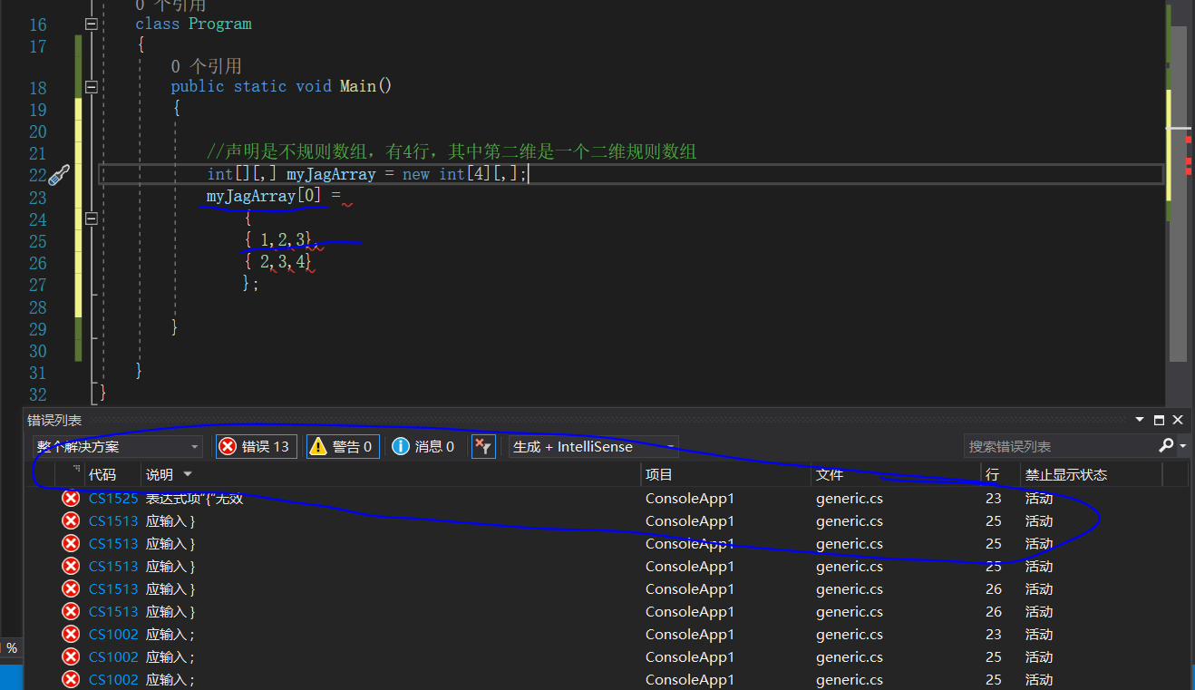This screenshot has height=690, width=1195.
Task: Click the search magnifier in error list
Action: pyautogui.click(x=1166, y=446)
